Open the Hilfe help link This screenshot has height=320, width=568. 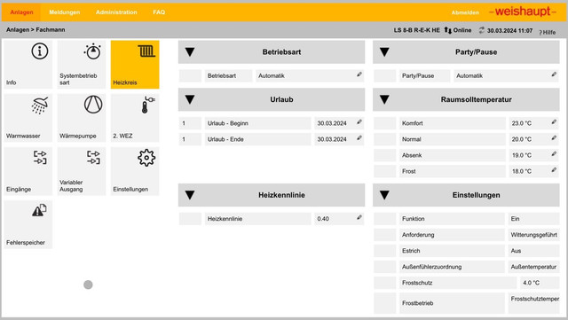[548, 32]
